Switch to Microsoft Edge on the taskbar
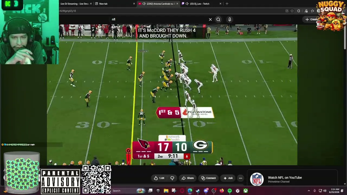347x195 pixels. (190, 191)
